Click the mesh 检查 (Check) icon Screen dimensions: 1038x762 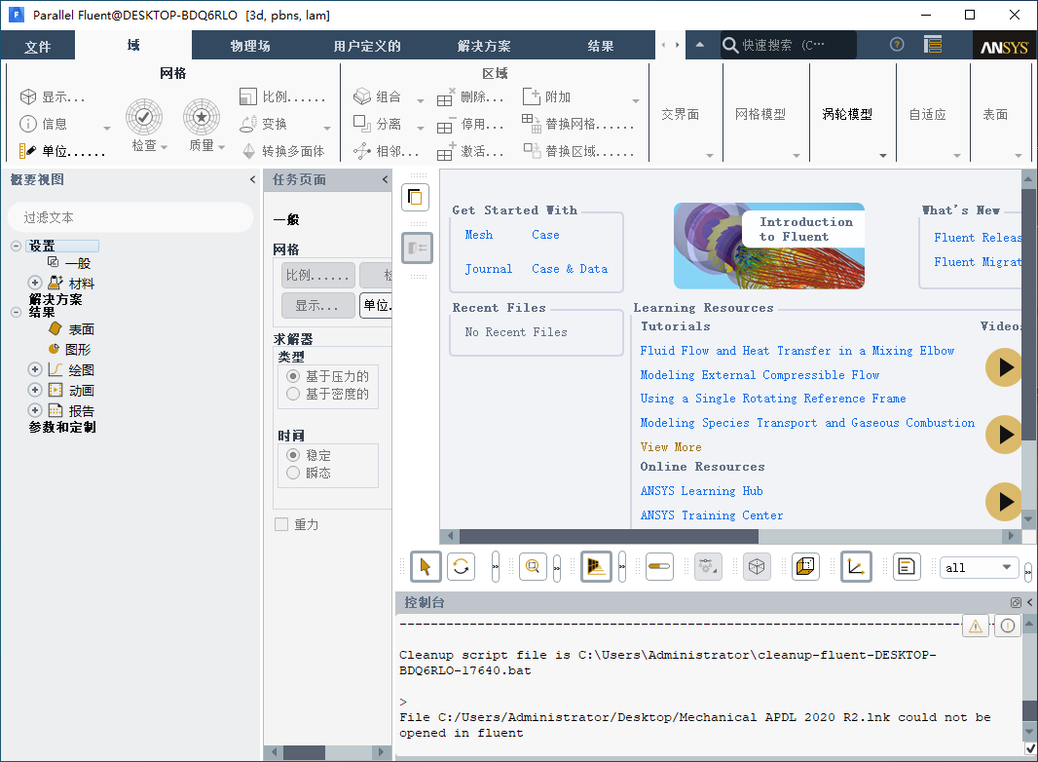(144, 117)
